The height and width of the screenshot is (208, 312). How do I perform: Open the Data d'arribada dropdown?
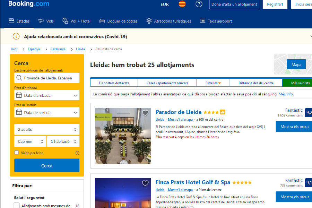pyautogui.click(x=47, y=95)
